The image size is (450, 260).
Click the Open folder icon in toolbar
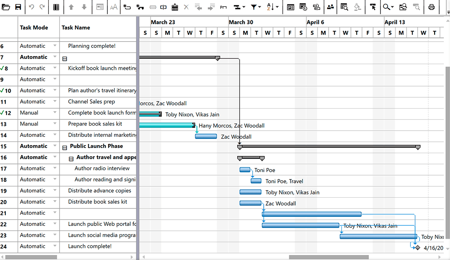pos(5,7)
